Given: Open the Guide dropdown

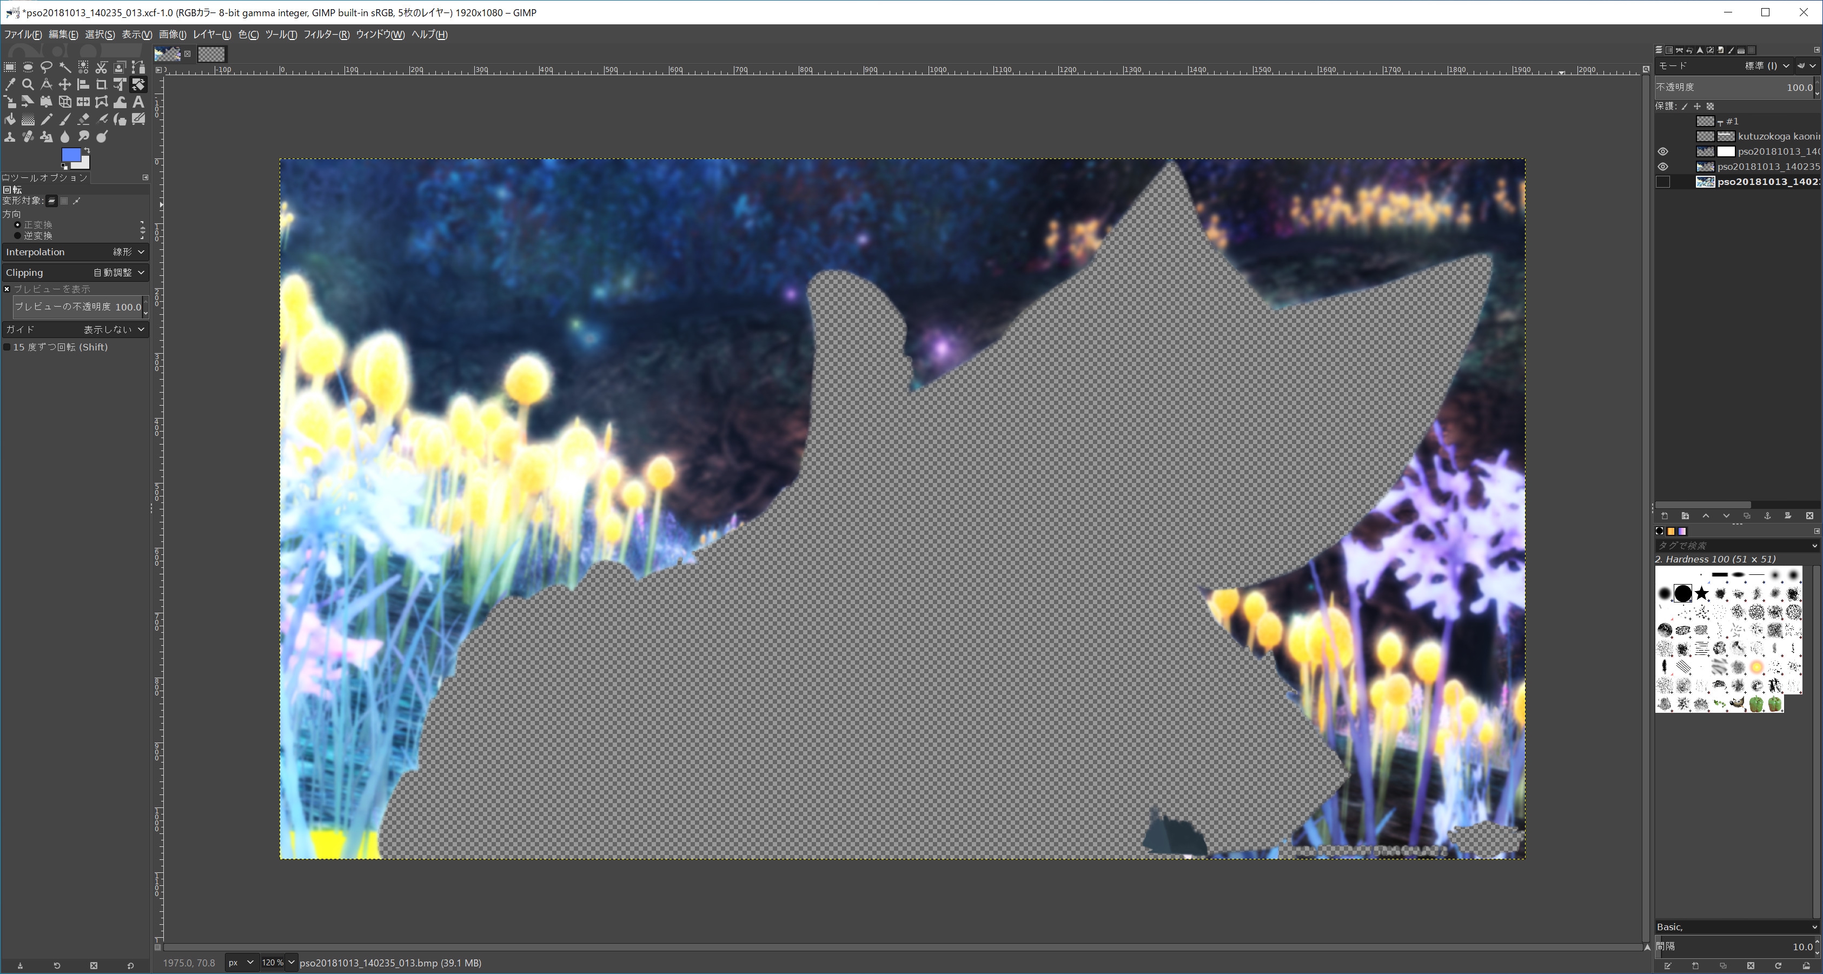Looking at the screenshot, I should 75,329.
